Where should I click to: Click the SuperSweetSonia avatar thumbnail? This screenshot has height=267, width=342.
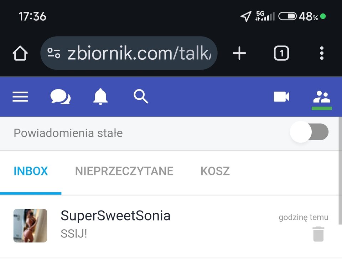click(x=30, y=225)
